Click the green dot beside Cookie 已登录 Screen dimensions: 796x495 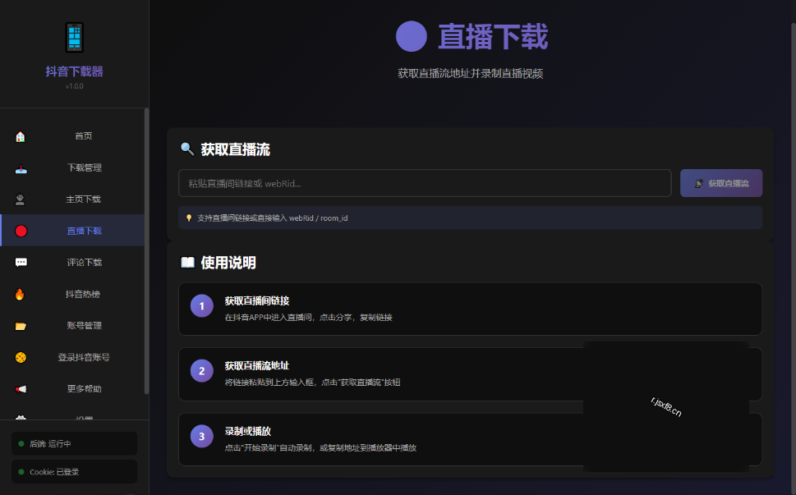click(x=21, y=472)
